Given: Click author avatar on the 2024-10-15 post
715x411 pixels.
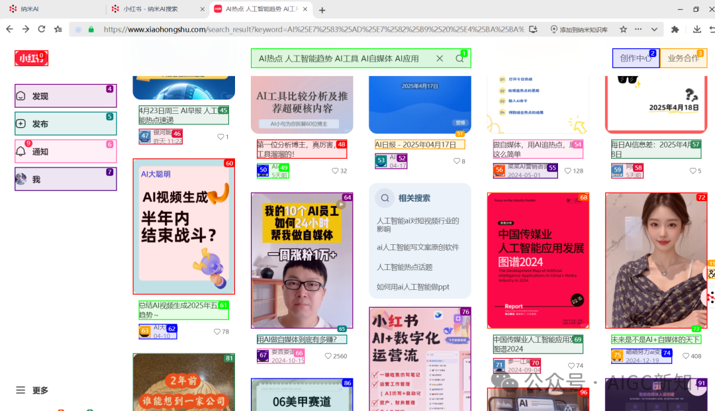Looking at the screenshot, I should coord(263,355).
